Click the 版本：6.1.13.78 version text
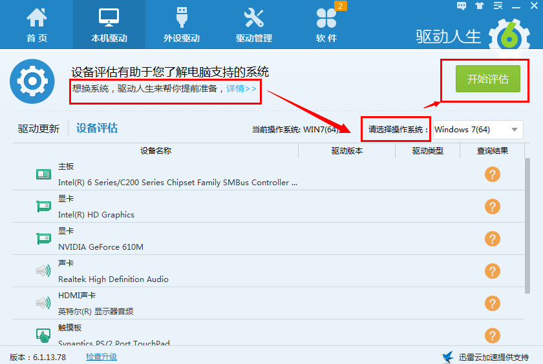The width and height of the screenshot is (543, 364). (x=37, y=357)
